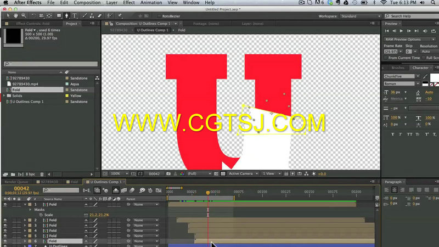Click the Frame Blending icon in timeline
The width and height of the screenshot is (439, 247).
tap(124, 190)
